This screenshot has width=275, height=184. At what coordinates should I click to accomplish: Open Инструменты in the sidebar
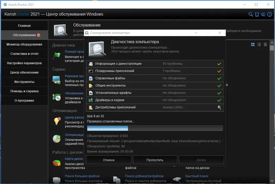click(x=24, y=82)
